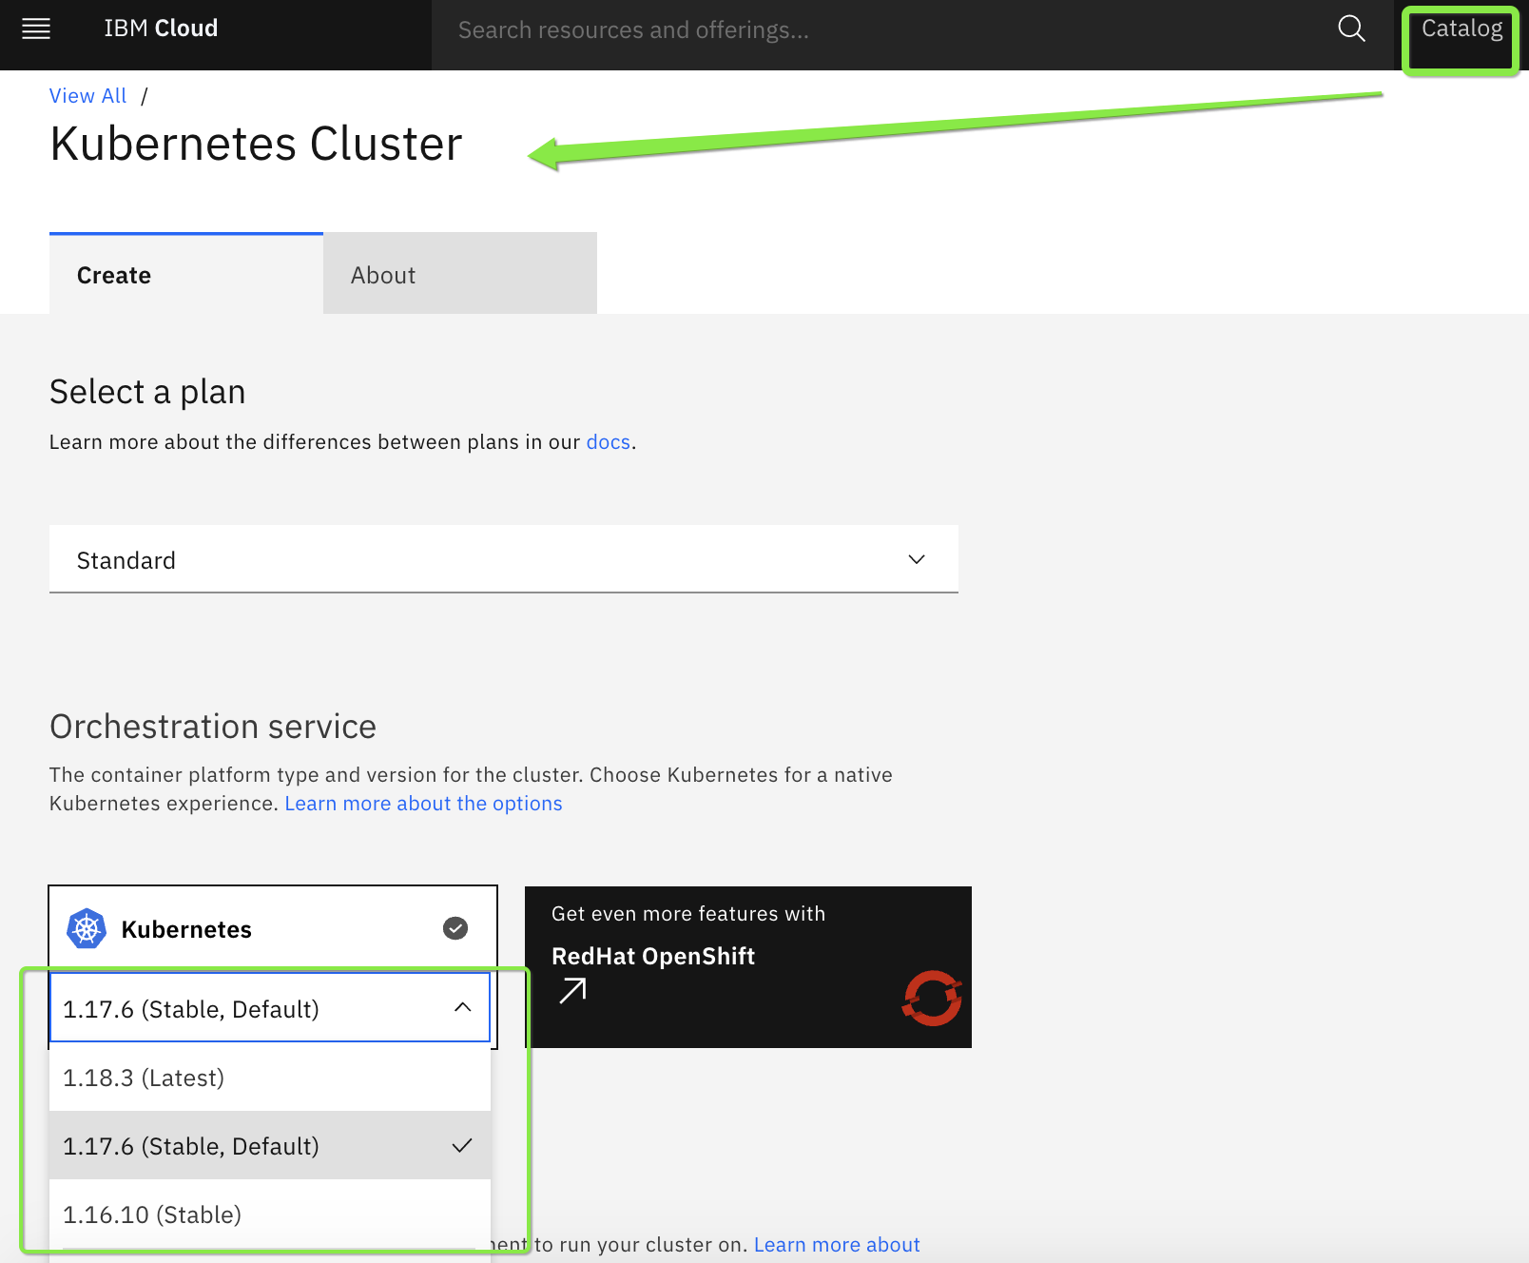Screen dimensions: 1529x1263
Task: Click the Kubernetes Cluster page heading
Action: 256,145
